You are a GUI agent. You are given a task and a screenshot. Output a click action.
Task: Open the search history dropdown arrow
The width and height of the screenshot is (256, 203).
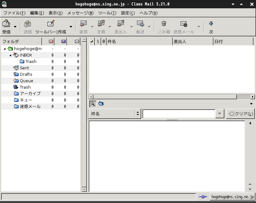pyautogui.click(x=220, y=113)
